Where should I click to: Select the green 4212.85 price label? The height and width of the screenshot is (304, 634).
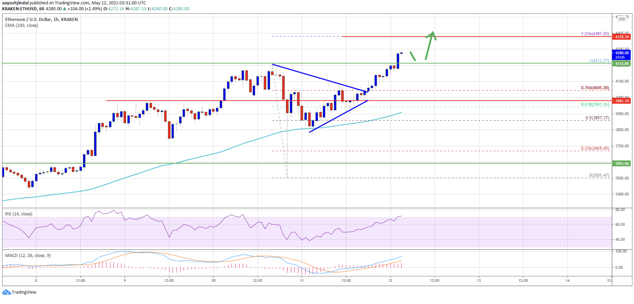pyautogui.click(x=621, y=64)
